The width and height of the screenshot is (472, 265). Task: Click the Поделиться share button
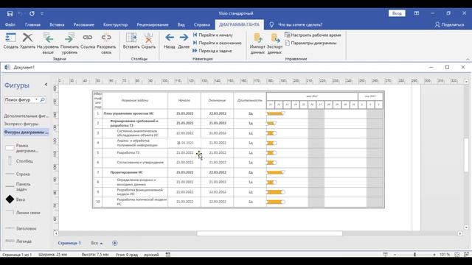[x=449, y=24]
